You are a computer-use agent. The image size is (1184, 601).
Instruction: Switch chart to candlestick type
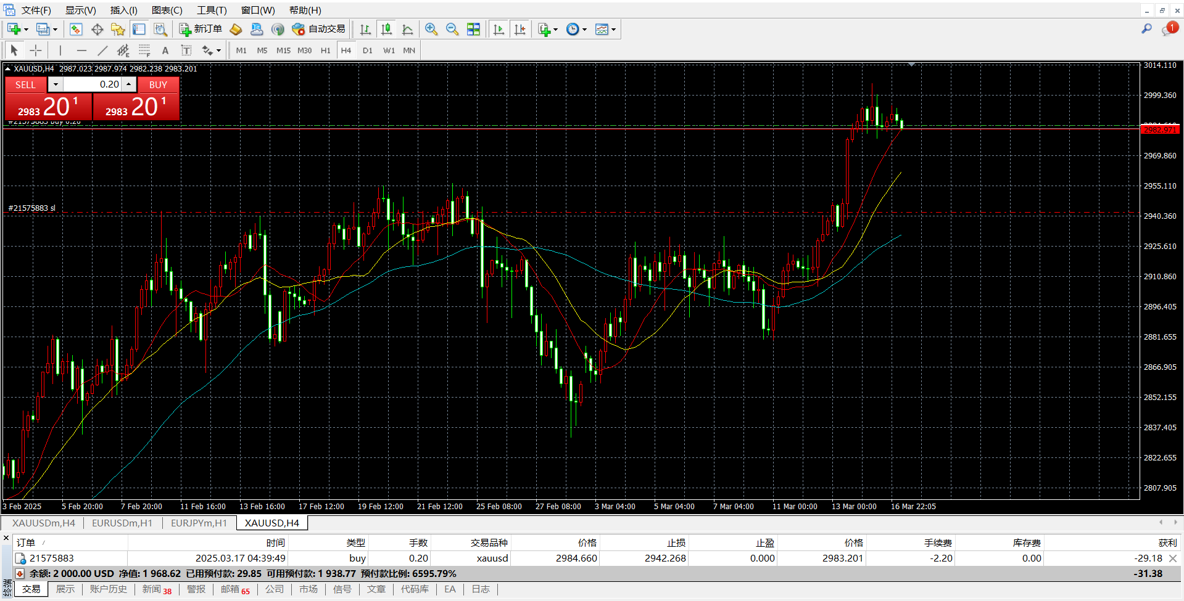click(x=386, y=29)
